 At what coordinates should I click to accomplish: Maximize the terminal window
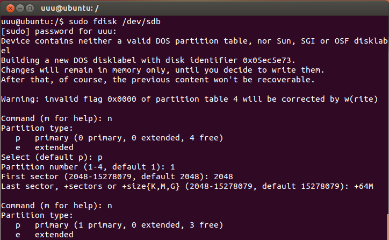[30, 9]
